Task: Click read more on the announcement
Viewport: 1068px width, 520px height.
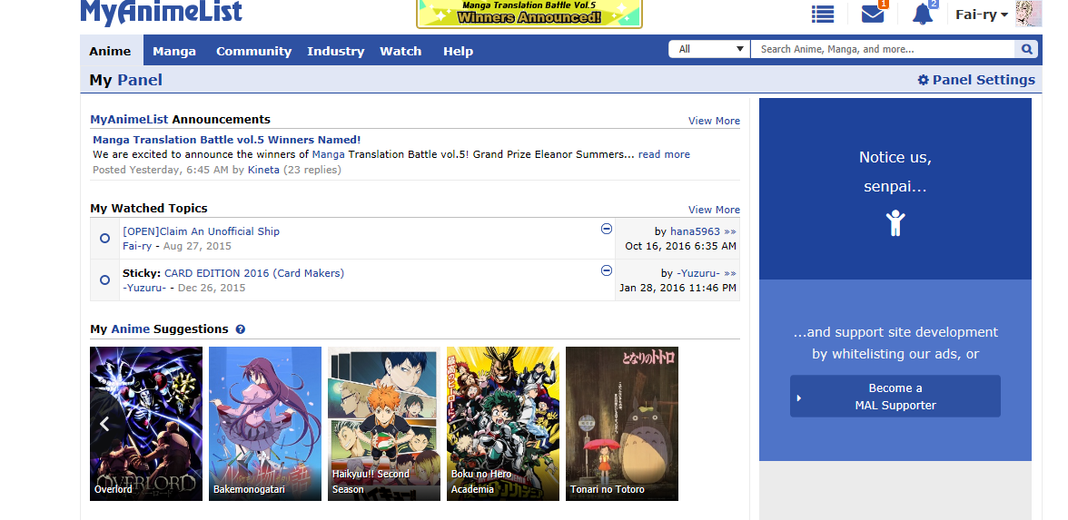Action: 664,154
